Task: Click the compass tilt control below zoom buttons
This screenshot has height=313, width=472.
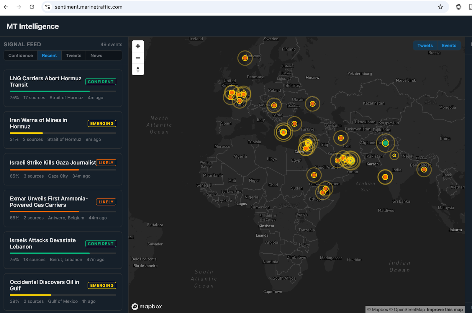Action: coord(138,70)
